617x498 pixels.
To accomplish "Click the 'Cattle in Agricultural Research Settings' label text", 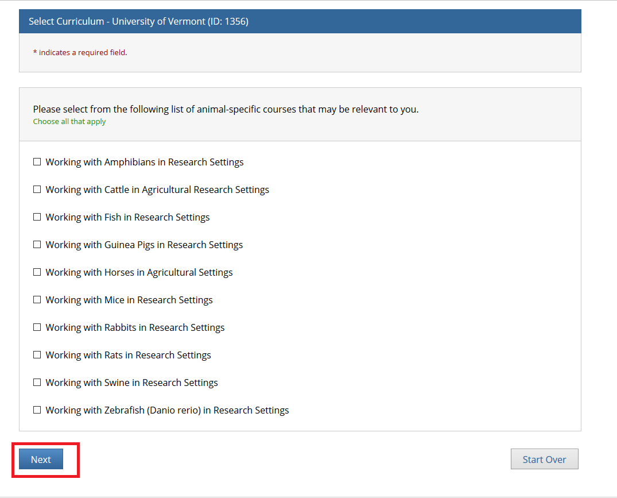I will pyautogui.click(x=157, y=190).
